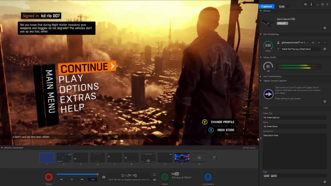Remove streaming account with minus icon
The image size is (331, 186).
[x=325, y=43]
